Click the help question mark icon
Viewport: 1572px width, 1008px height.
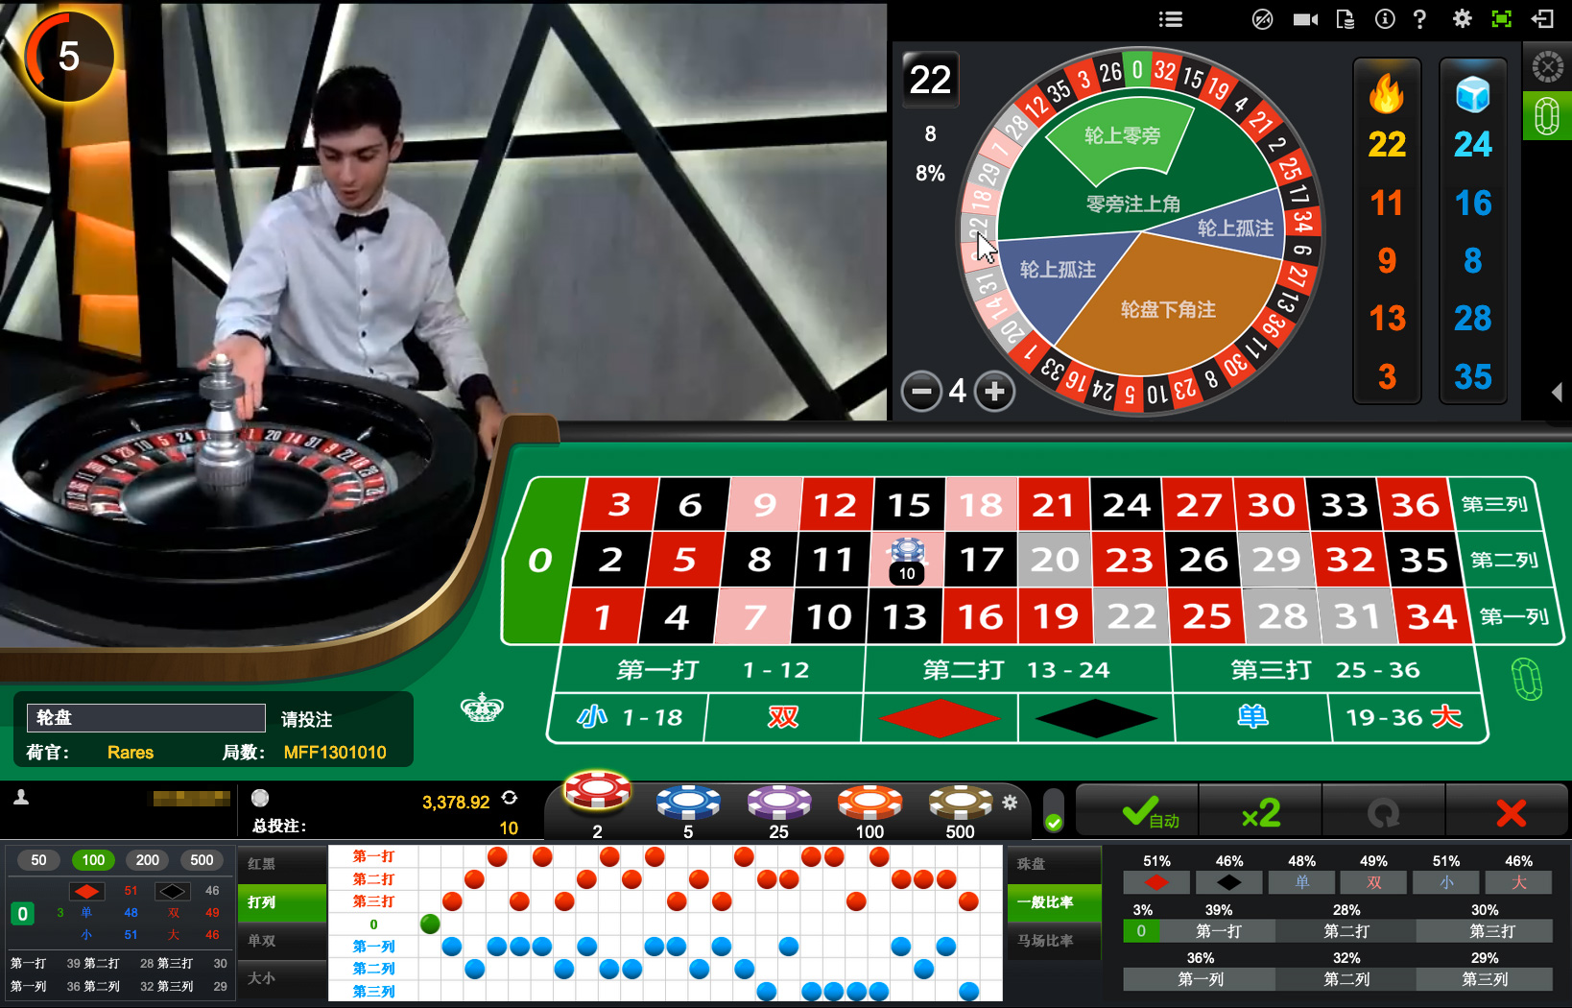(1420, 19)
